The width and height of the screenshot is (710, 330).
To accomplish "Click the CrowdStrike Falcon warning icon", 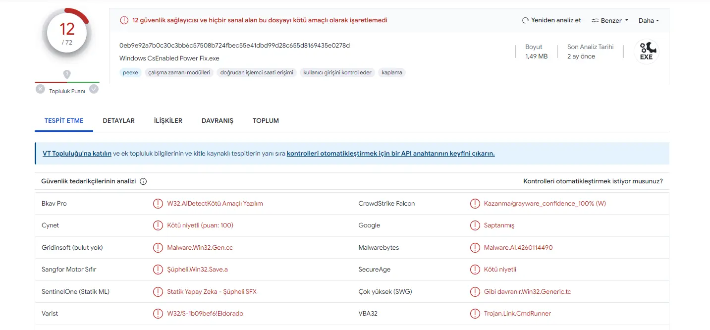I will click(x=475, y=204).
